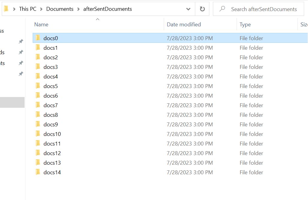Select the docs10 folder icon
308x200 pixels.
point(38,134)
